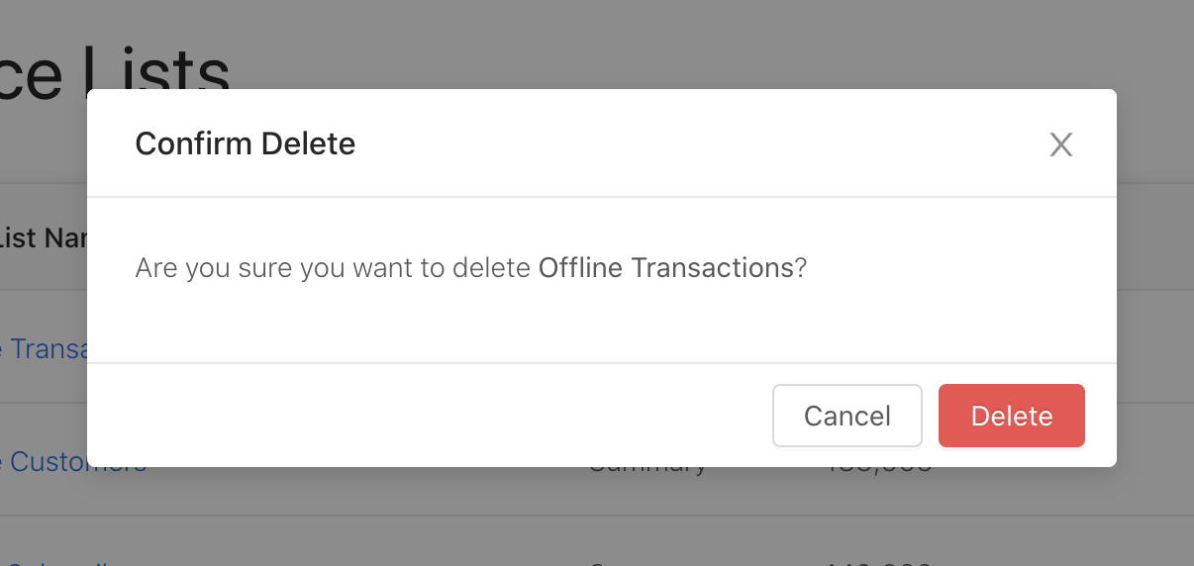Confirm with the red Delete button
Viewport: 1194px width, 566px height.
tap(1011, 416)
